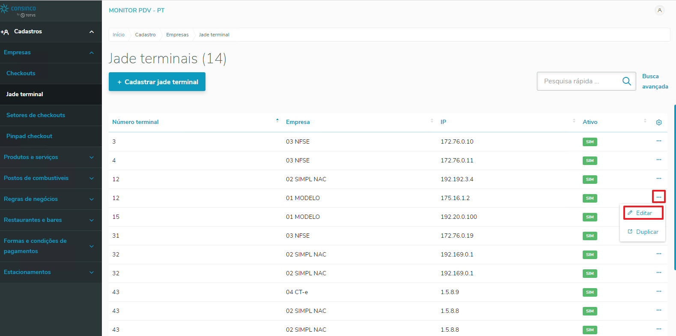676x336 pixels.
Task: Click the Consinco logo
Action: click(18, 11)
